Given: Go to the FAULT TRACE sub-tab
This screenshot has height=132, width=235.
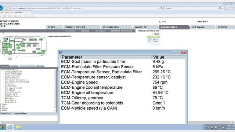Looking at the screenshot, I should pyautogui.click(x=100, y=31).
